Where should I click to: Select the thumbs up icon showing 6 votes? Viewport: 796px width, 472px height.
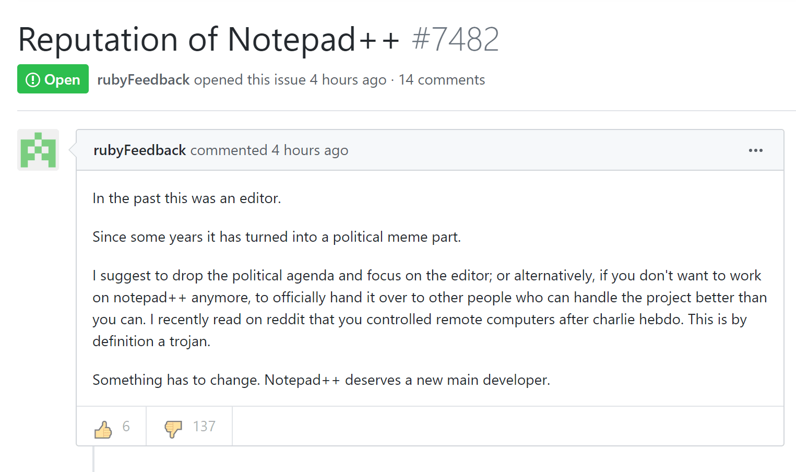coord(103,428)
